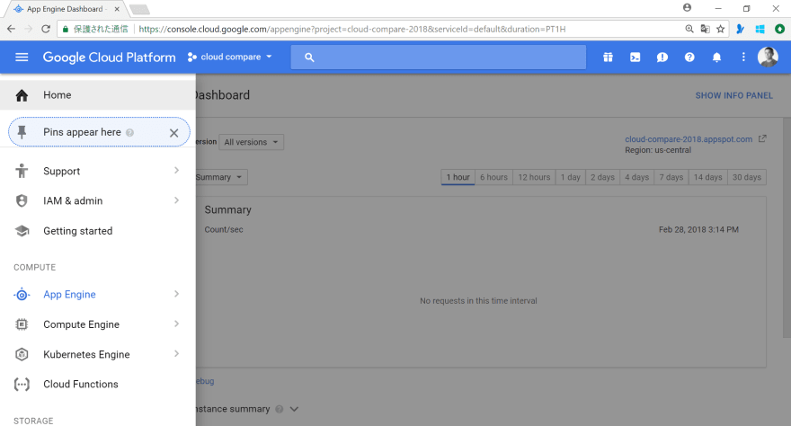Screen dimensions: 791x426
Task: Dismiss the Pins appear here hint
Action: (x=174, y=133)
